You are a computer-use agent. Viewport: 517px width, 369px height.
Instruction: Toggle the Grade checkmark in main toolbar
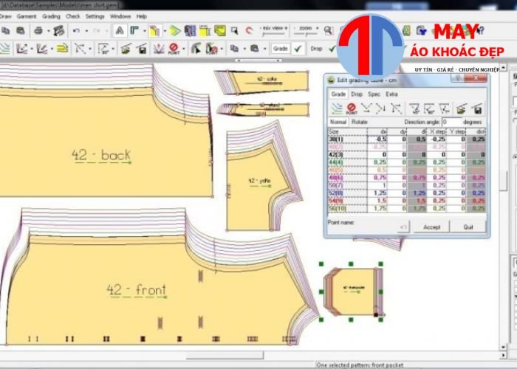(298, 49)
